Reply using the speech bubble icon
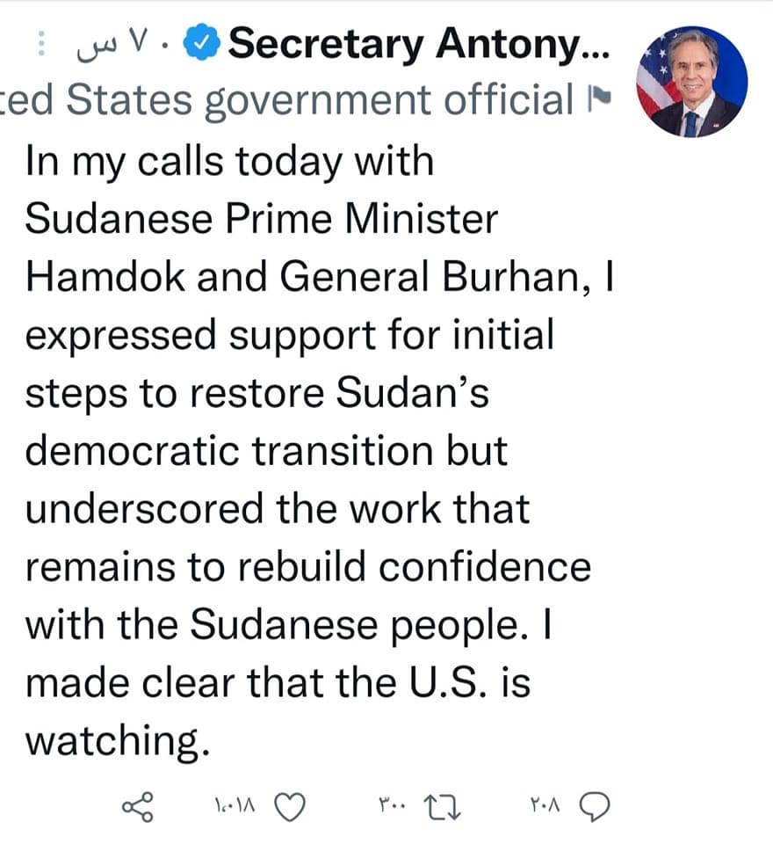 click(596, 806)
